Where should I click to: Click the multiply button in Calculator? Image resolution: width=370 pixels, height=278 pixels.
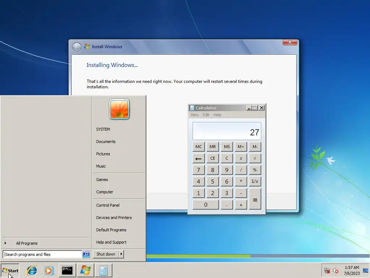pyautogui.click(x=241, y=182)
